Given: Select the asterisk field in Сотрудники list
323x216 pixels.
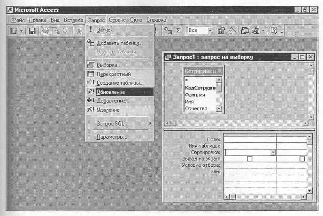Looking at the screenshot, I should tap(200, 80).
